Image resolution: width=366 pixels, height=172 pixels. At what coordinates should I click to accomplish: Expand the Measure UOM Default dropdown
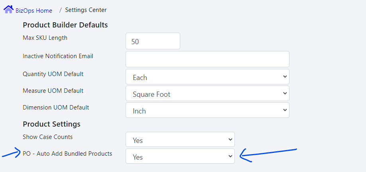(207, 94)
